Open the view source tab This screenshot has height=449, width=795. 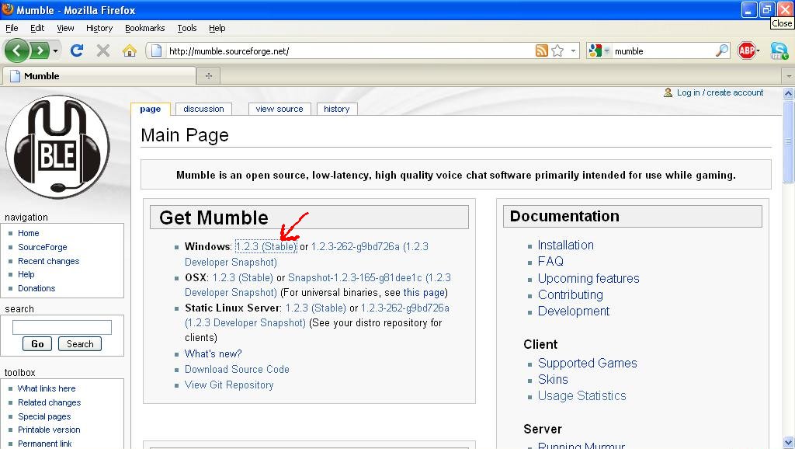click(279, 109)
